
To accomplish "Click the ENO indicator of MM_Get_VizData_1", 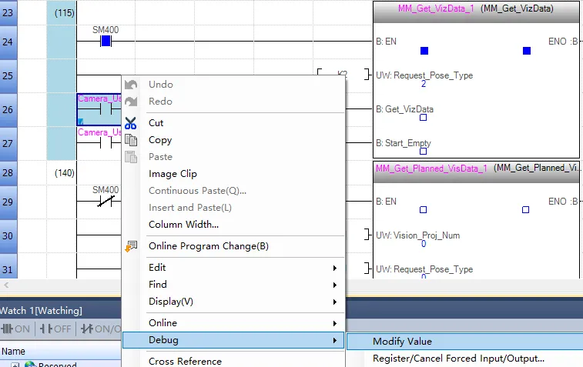I will click(x=527, y=51).
